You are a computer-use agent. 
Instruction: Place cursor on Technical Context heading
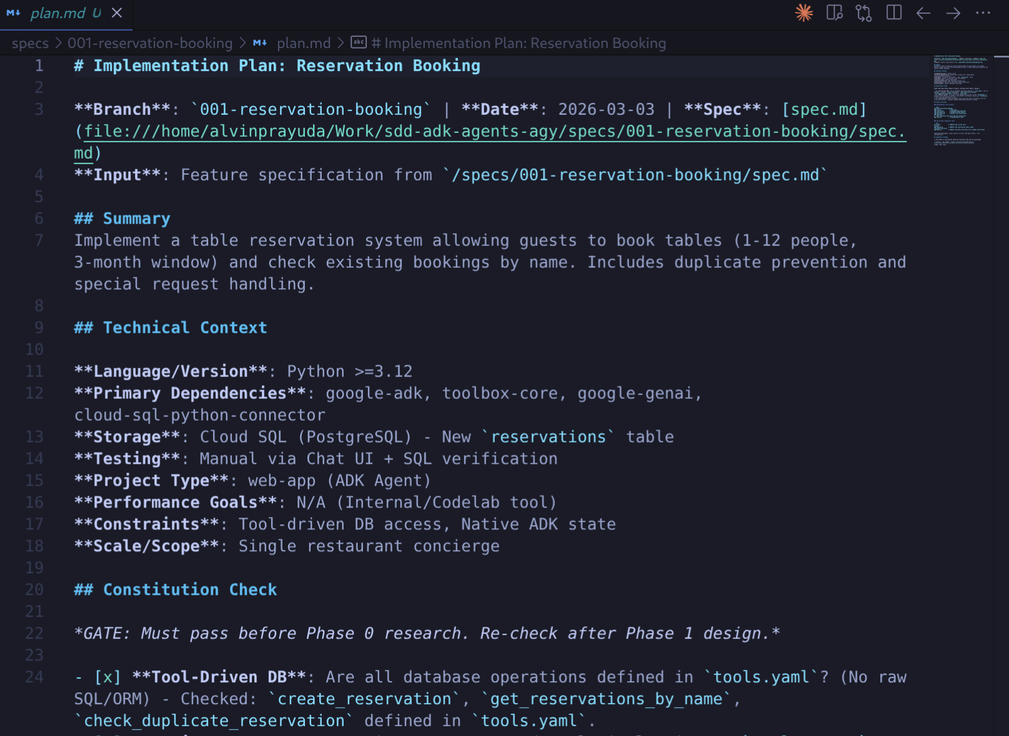tap(184, 328)
